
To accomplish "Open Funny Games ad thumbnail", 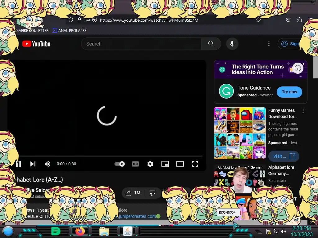I will tap(240, 133).
